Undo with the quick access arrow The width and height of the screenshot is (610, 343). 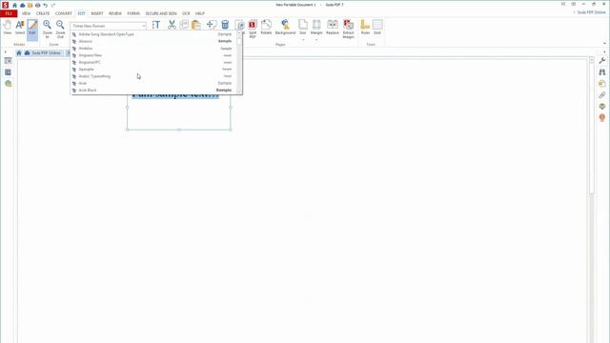46,5
